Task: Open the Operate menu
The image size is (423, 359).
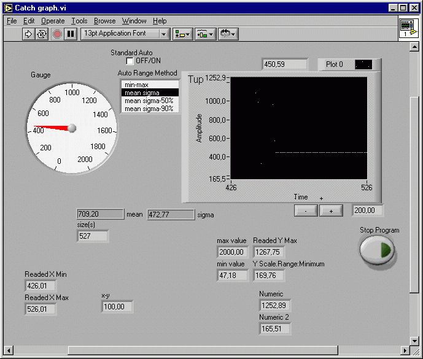Action: (x=53, y=21)
